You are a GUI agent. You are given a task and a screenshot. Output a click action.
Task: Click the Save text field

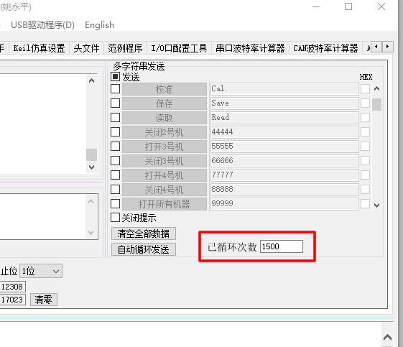[x=284, y=103]
